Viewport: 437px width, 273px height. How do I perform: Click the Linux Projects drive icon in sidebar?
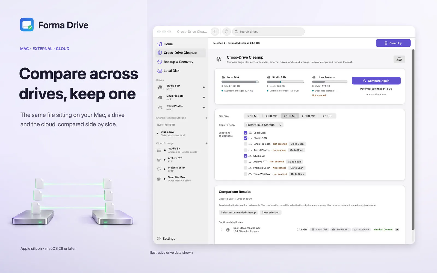point(160,97)
